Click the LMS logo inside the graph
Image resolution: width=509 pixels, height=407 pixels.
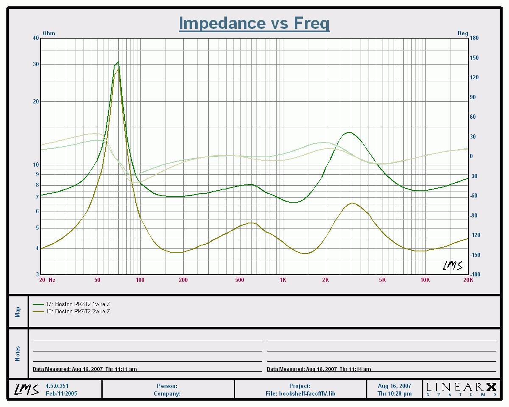pos(453,265)
